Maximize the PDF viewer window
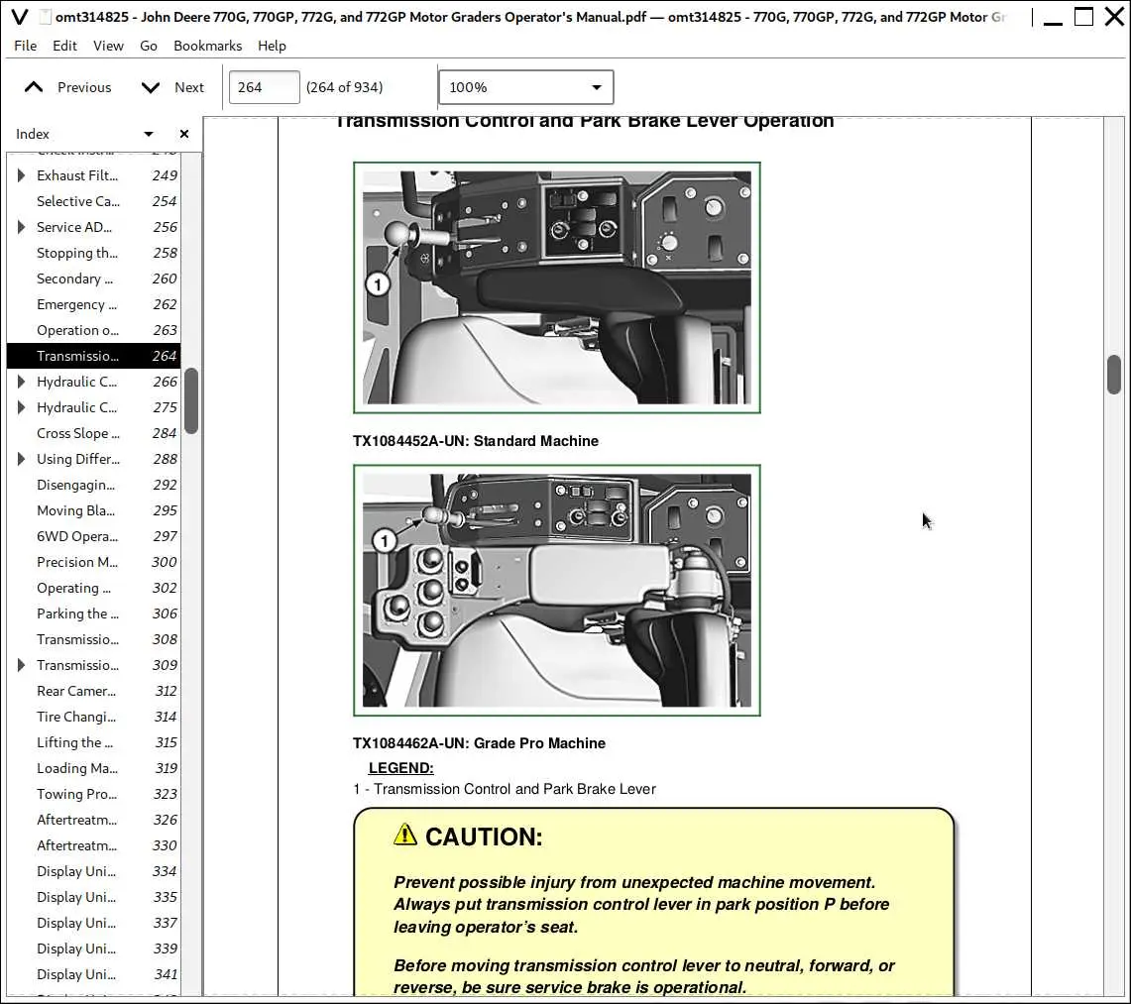The image size is (1131, 1004). click(x=1083, y=16)
